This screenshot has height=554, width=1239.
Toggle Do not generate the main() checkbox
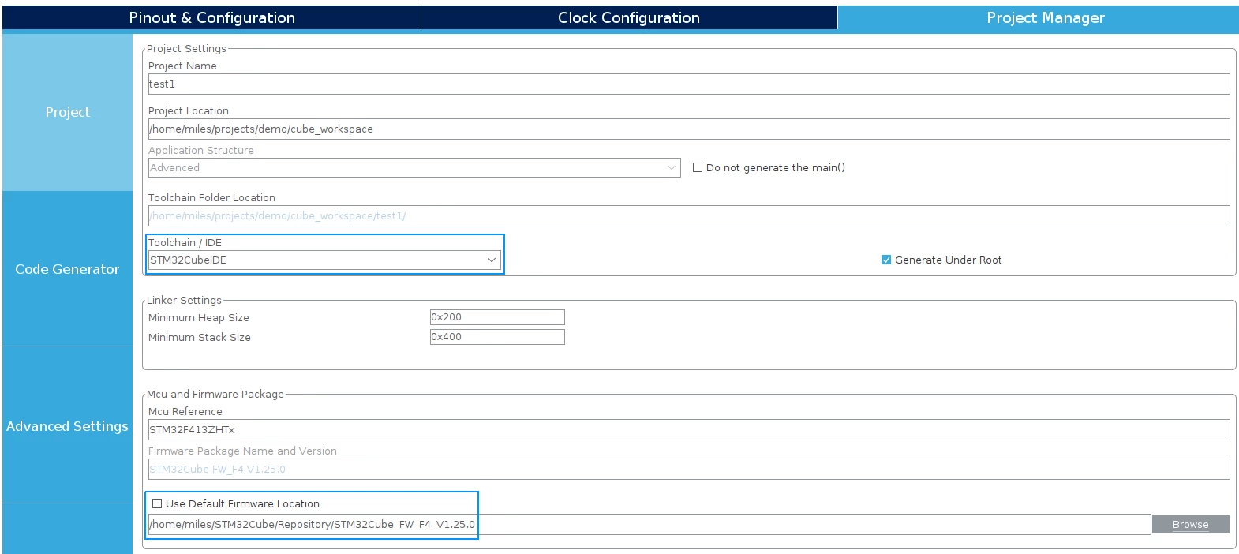(x=698, y=167)
